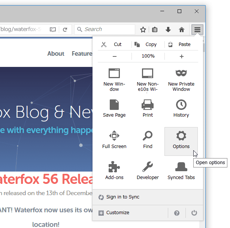This screenshot has height=228, width=230.
Task: Open a New Window
Action: [x=114, y=80]
